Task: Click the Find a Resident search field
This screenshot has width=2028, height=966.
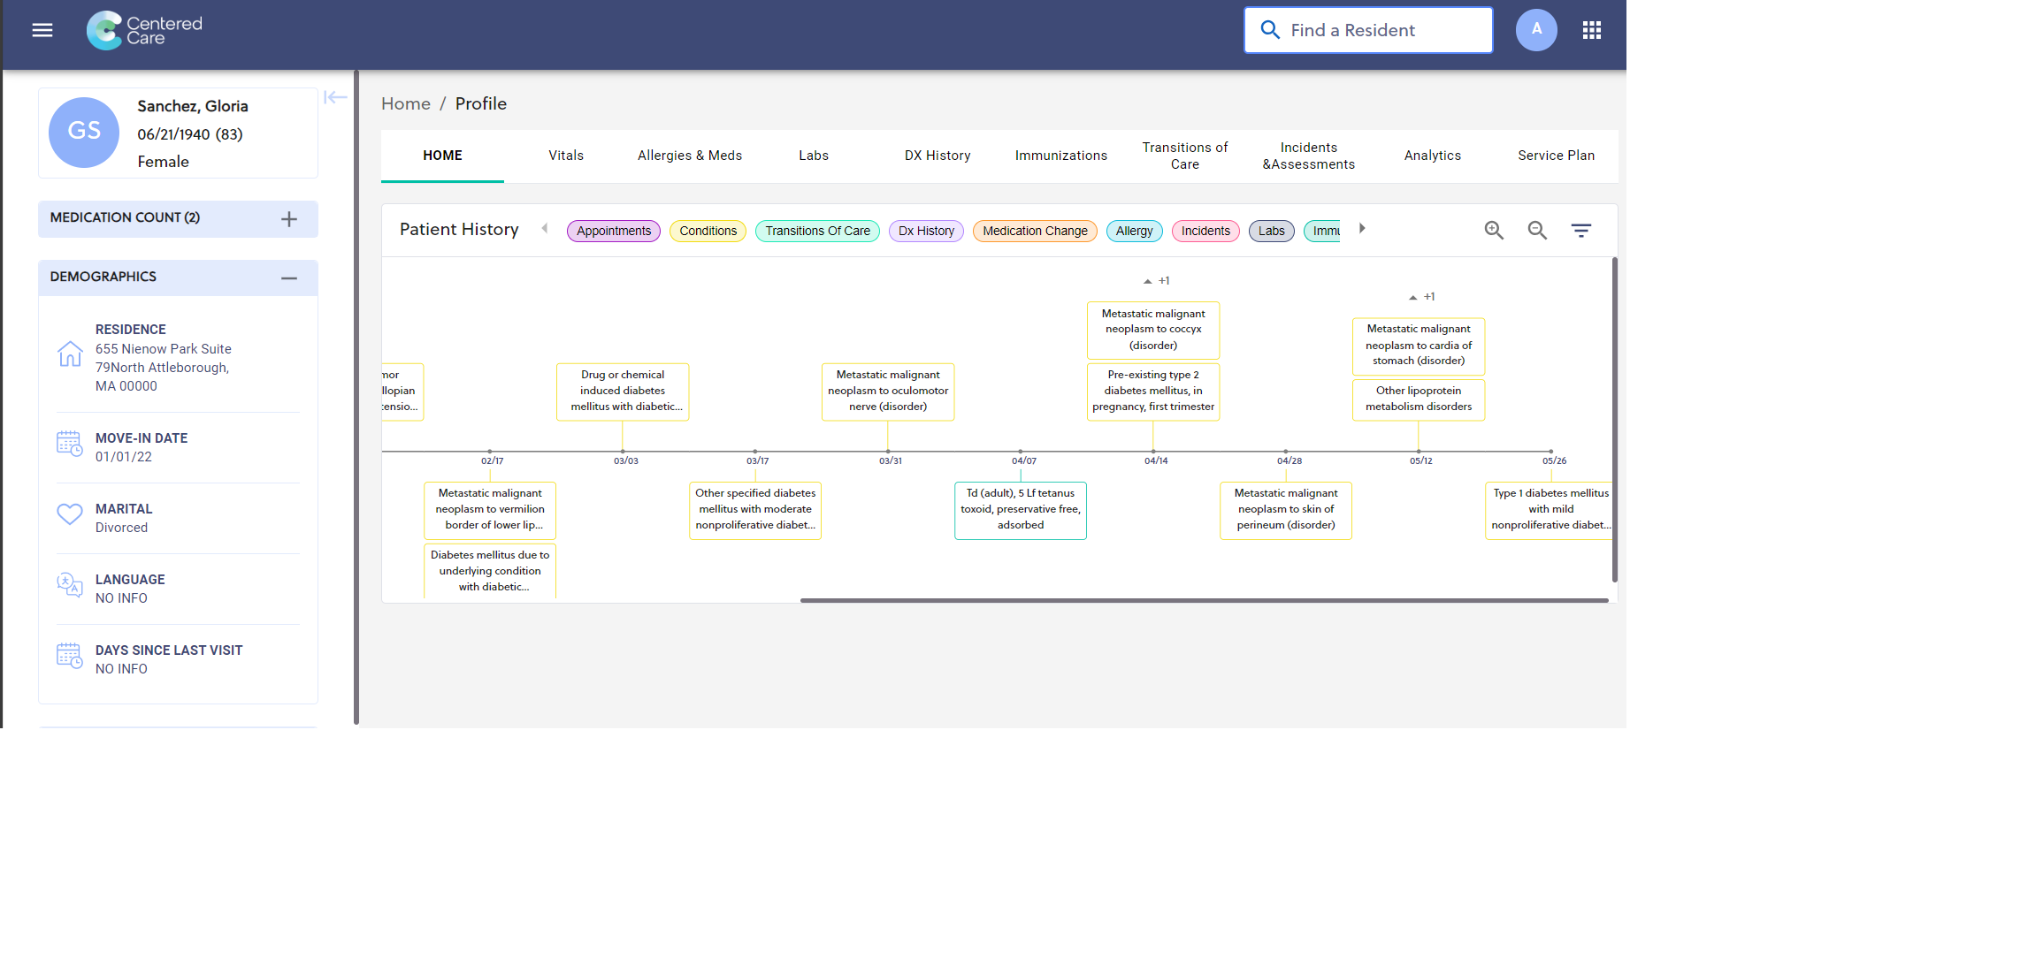Action: tap(1367, 29)
